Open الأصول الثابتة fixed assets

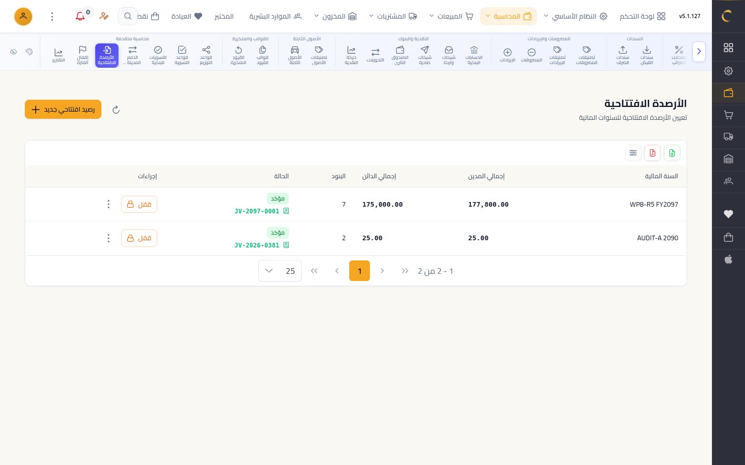[x=295, y=55]
